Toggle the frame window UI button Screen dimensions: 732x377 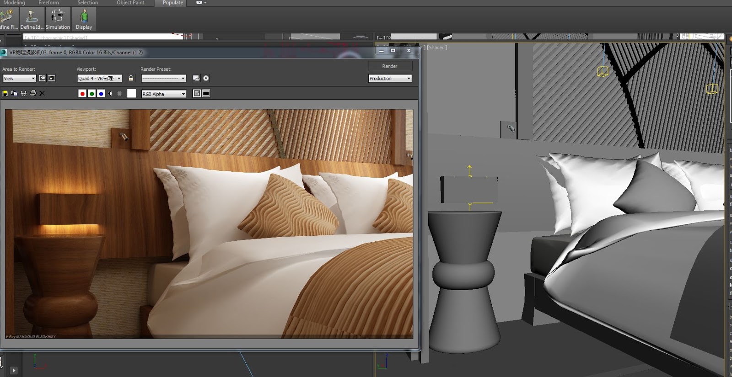click(206, 94)
